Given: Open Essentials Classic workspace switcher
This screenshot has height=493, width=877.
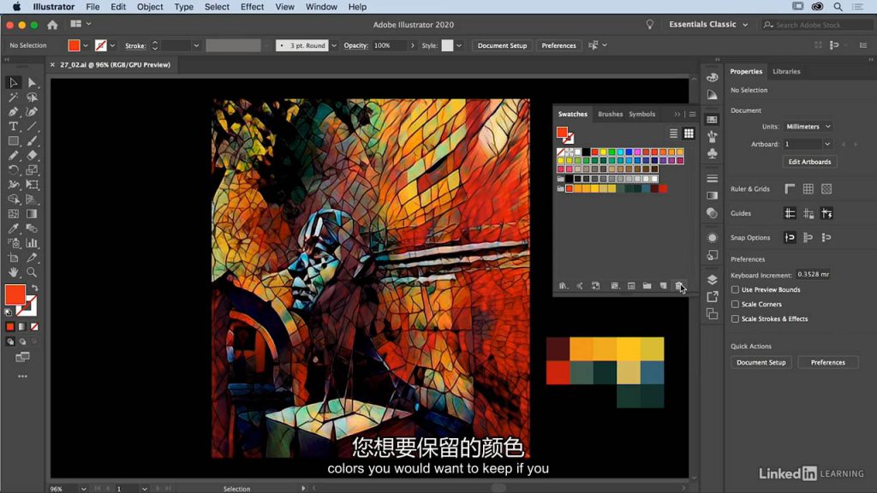Looking at the screenshot, I should [x=708, y=25].
